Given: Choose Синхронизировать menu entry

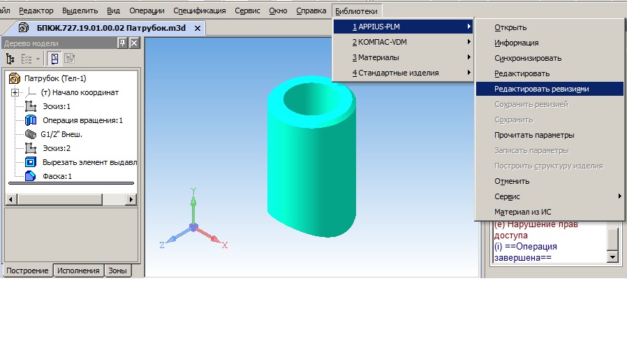Looking at the screenshot, I should pos(549,58).
